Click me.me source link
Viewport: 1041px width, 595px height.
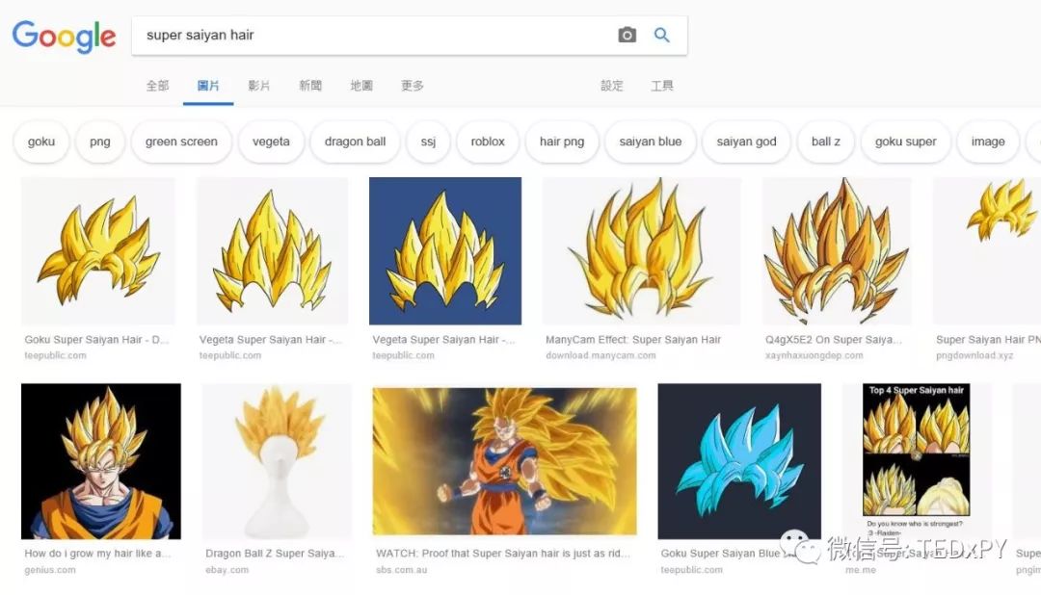861,570
